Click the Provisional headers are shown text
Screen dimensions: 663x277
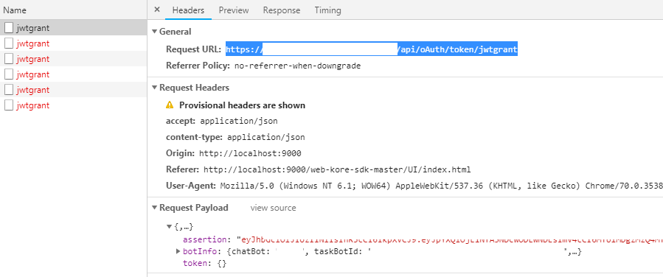(243, 105)
